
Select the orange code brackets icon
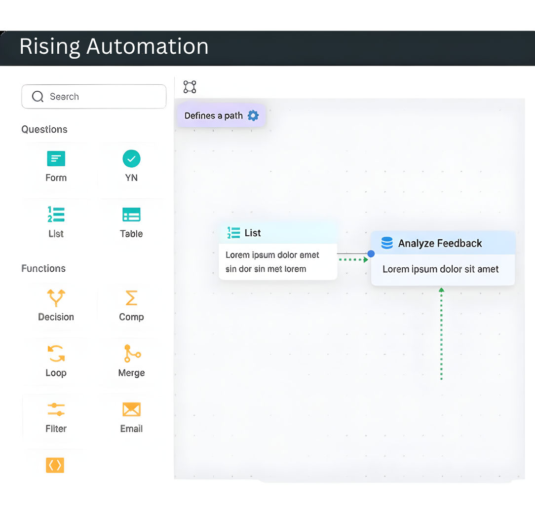pyautogui.click(x=55, y=465)
